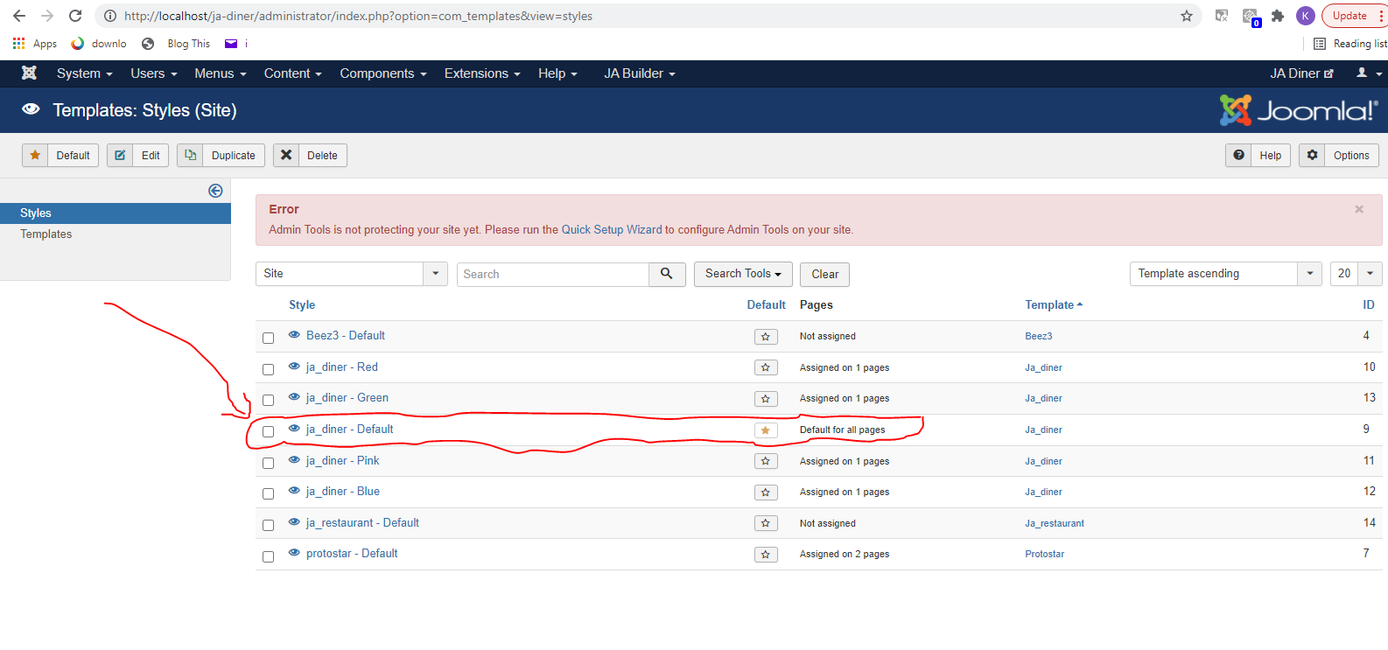This screenshot has width=1388, height=650.
Task: Expand the Site client dropdown
Action: point(435,274)
